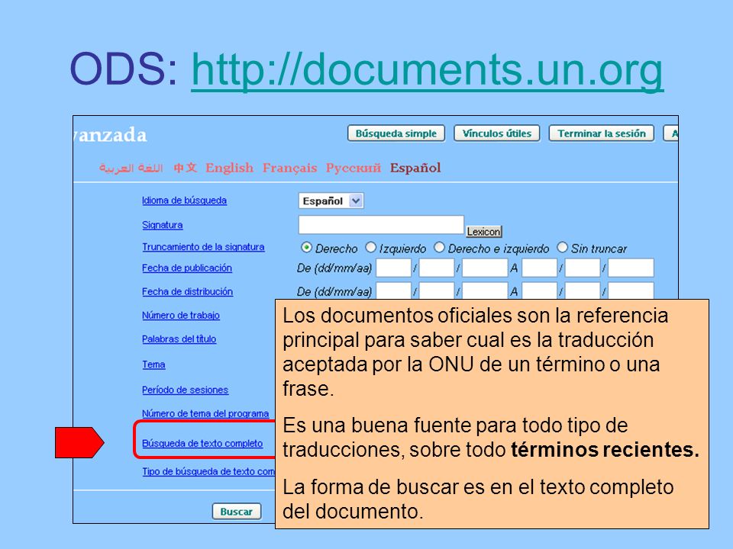
Task: Open the Tema link
Action: coord(153,364)
